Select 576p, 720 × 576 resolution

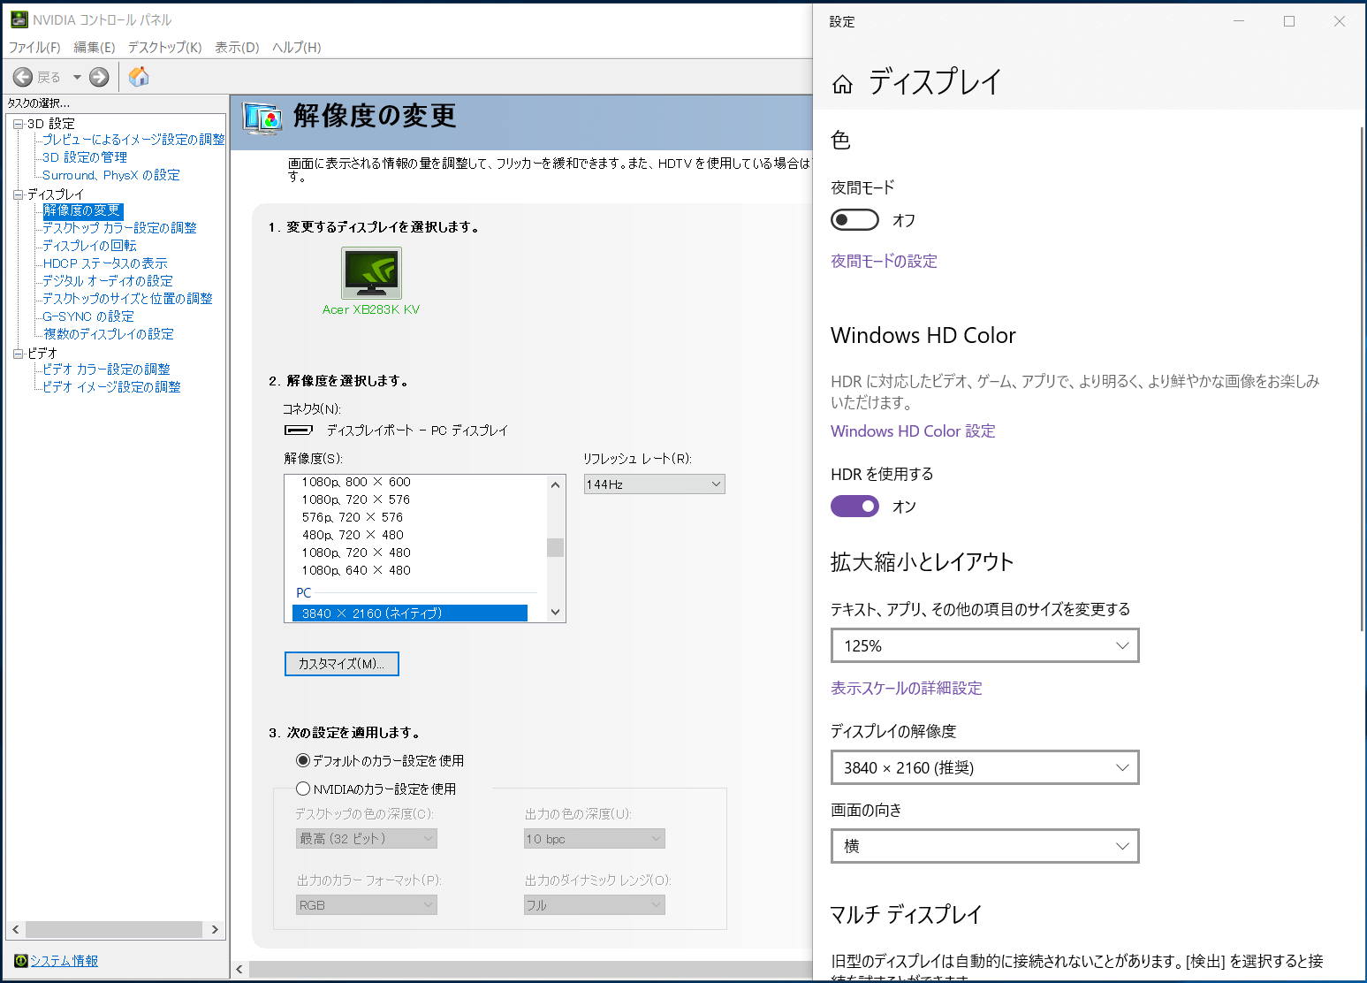tap(353, 517)
